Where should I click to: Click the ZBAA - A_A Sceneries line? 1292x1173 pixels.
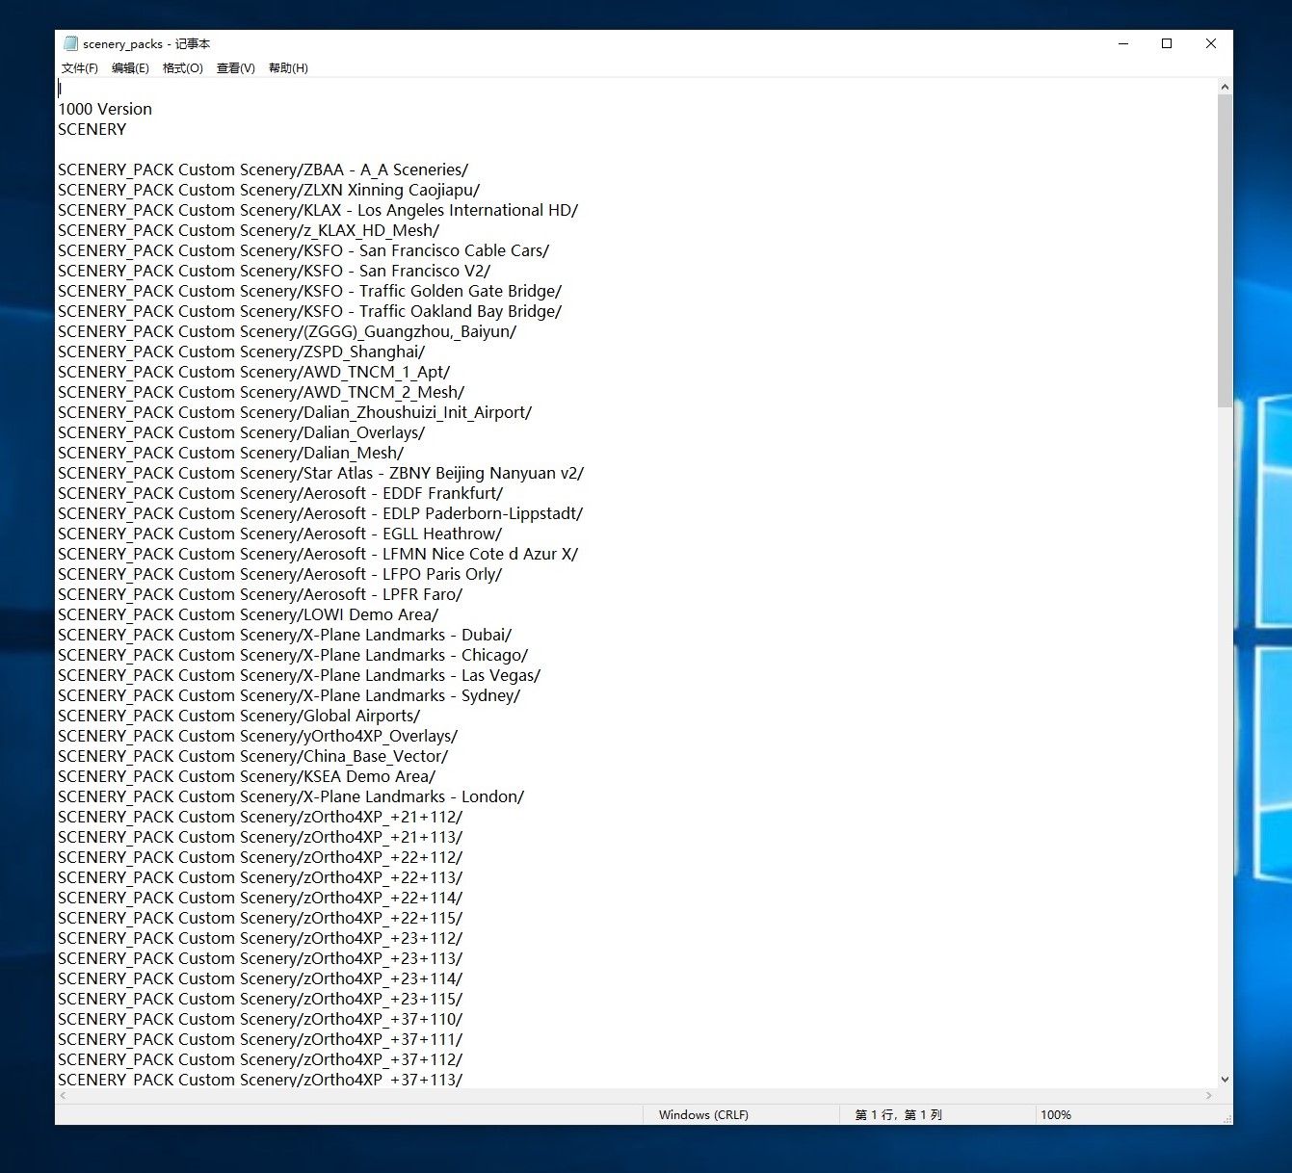pos(263,169)
